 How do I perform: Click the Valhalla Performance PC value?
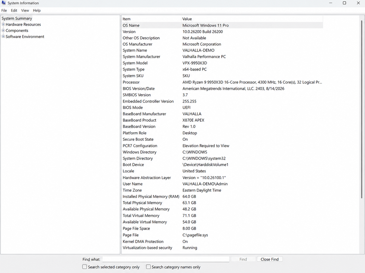click(204, 57)
